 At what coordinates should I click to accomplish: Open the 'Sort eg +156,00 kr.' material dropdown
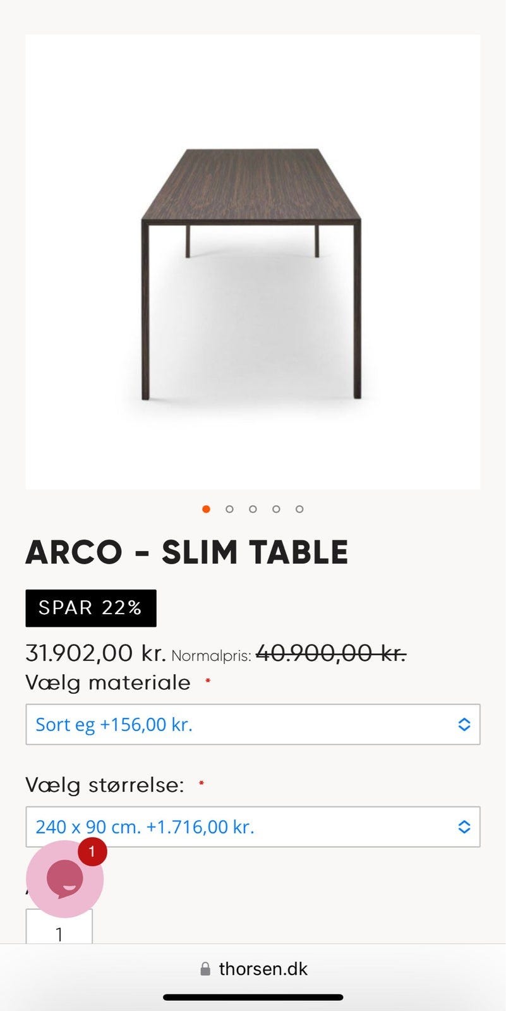point(240,724)
